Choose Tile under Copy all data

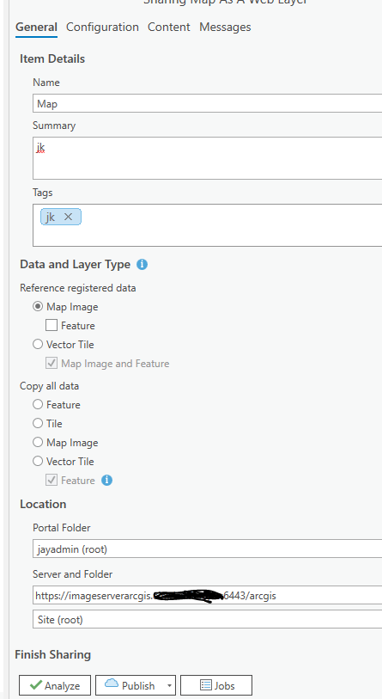(39, 424)
